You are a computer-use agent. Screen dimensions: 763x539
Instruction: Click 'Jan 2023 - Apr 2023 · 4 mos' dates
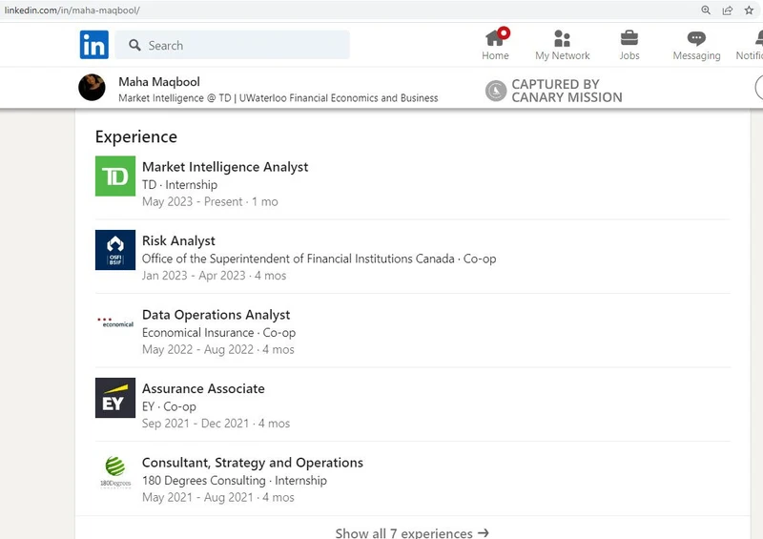(x=214, y=276)
